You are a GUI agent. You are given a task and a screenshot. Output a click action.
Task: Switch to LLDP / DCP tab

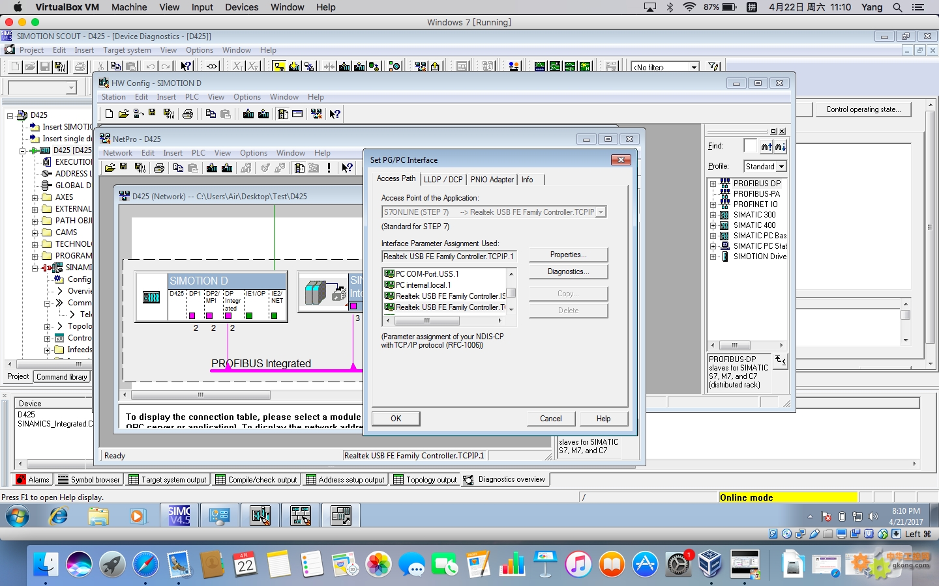point(443,180)
